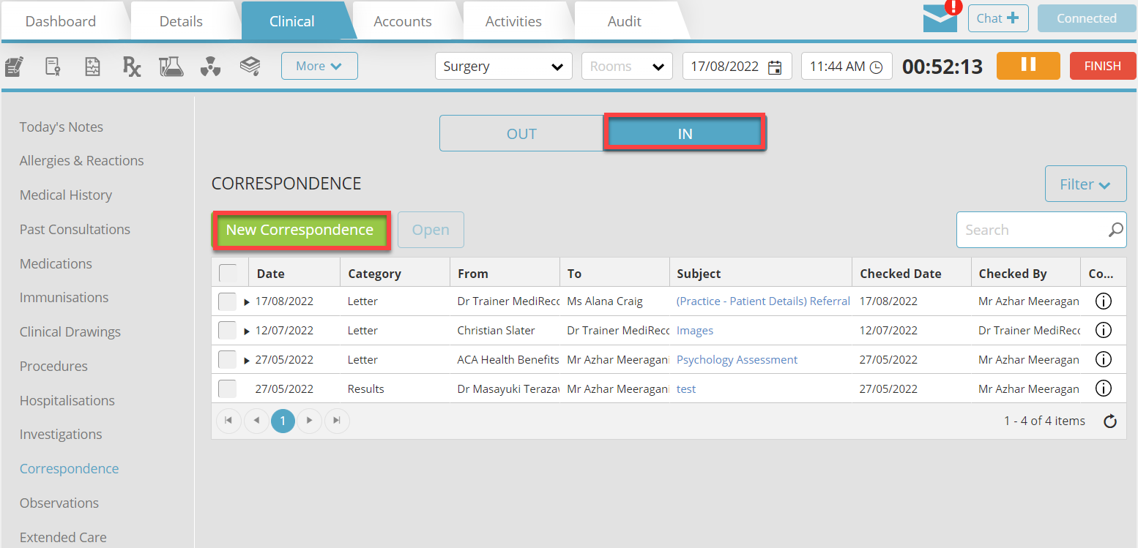Go to next page of results
This screenshot has width=1138, height=548.
coord(310,421)
